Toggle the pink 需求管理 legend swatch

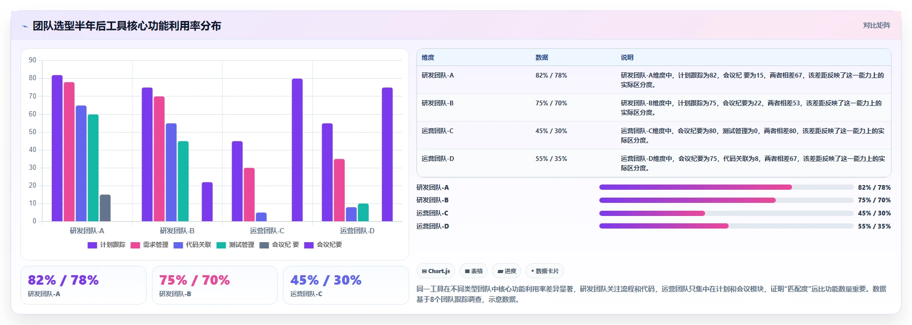135,245
